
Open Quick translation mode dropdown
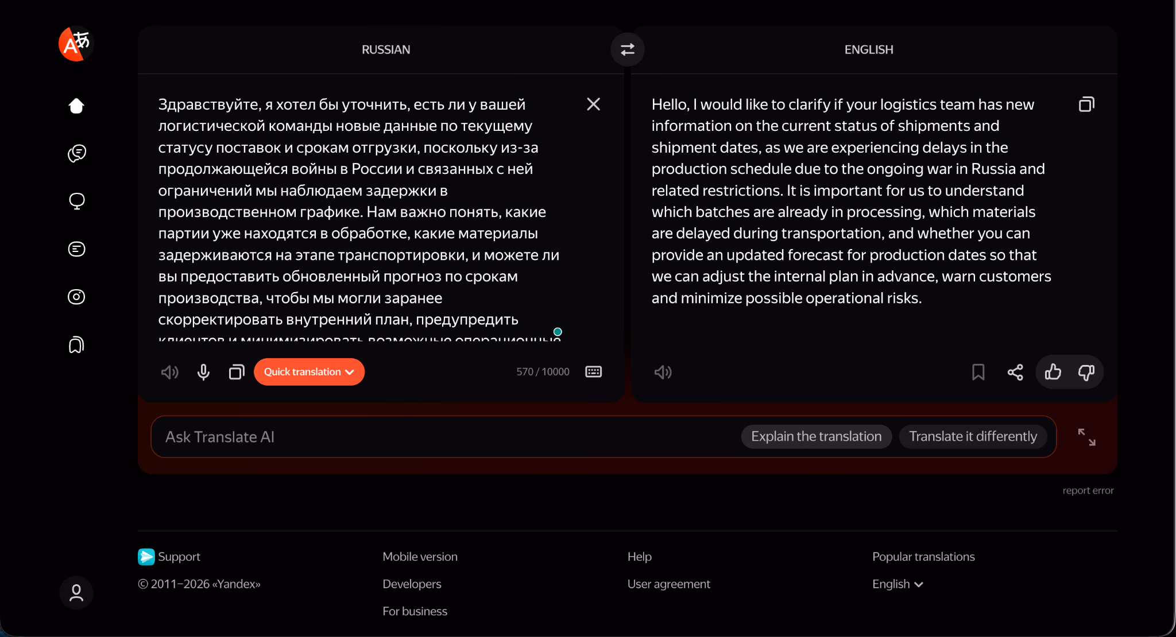(x=309, y=372)
